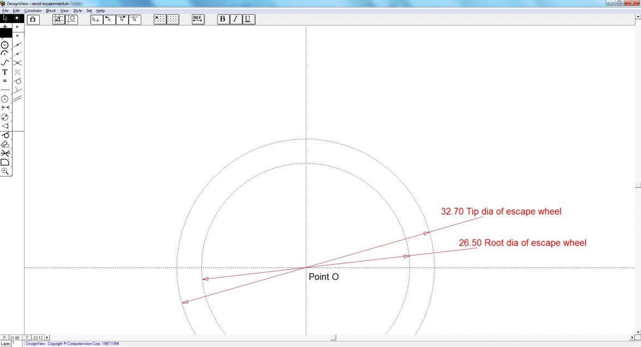Select the Text tool in the left toolbox

coord(5,72)
